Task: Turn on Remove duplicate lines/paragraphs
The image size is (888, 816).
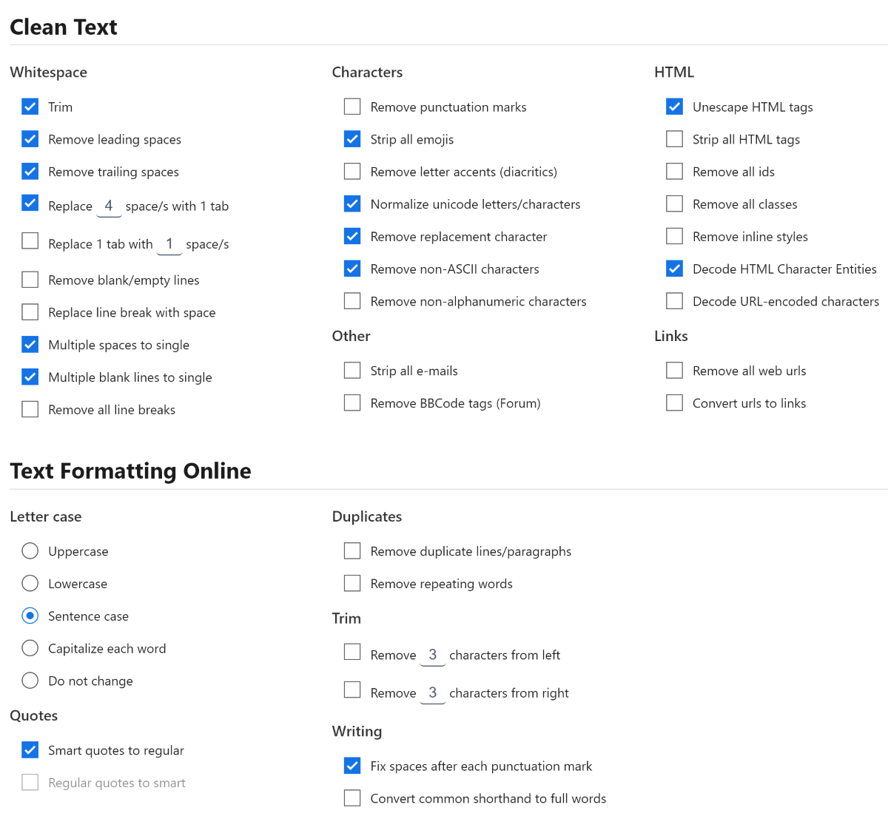Action: (x=352, y=551)
